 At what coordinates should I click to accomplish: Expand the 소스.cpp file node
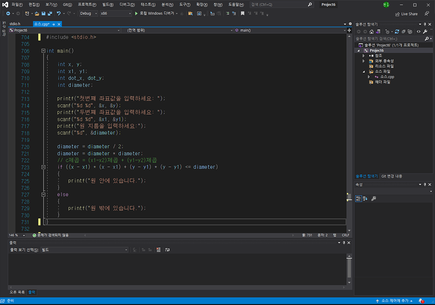pos(369,77)
